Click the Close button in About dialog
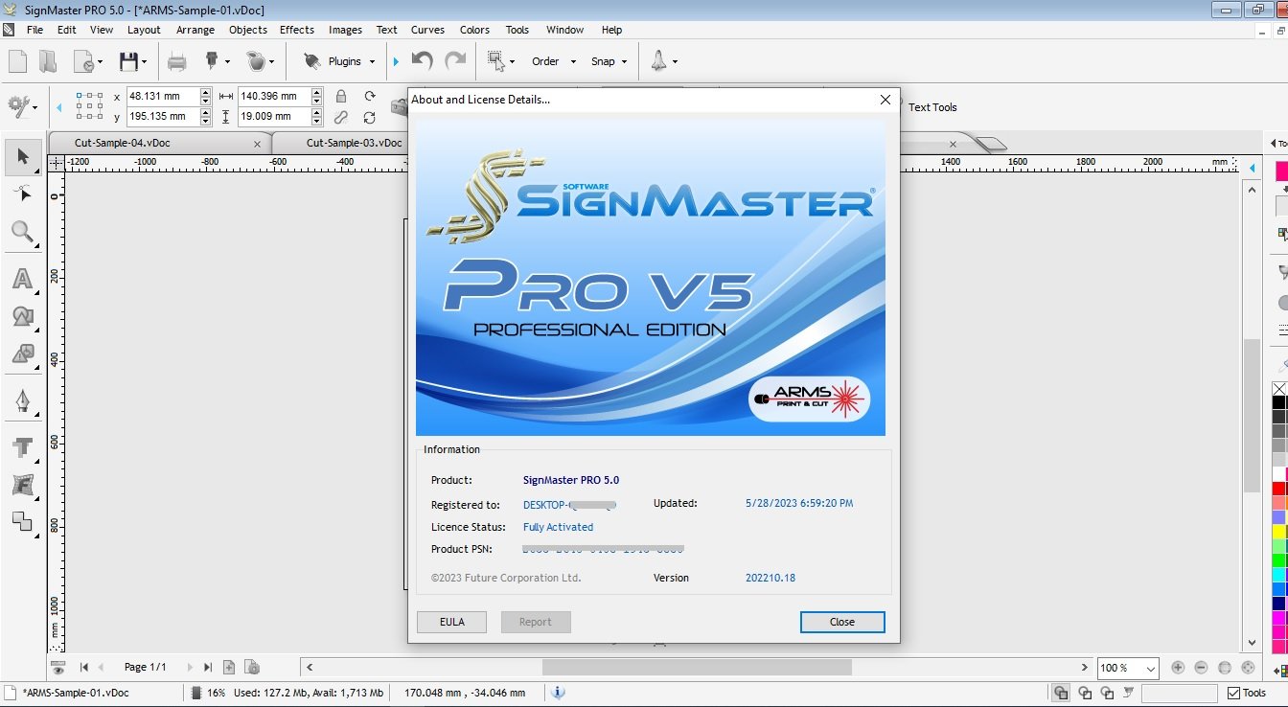Viewport: 1288px width, 707px height. click(x=842, y=622)
